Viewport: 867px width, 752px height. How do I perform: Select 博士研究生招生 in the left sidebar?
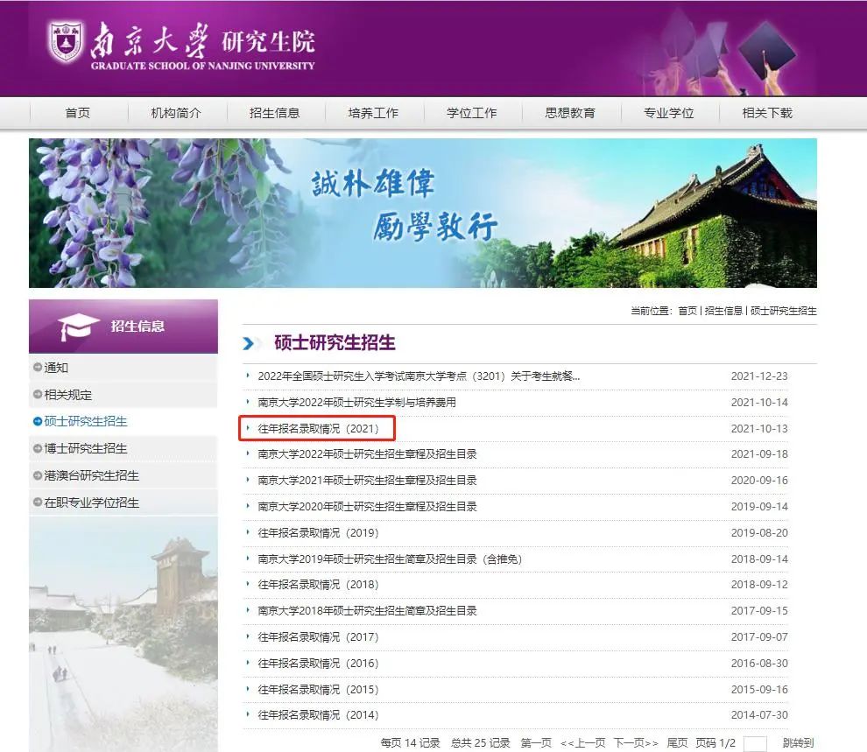pos(86,448)
